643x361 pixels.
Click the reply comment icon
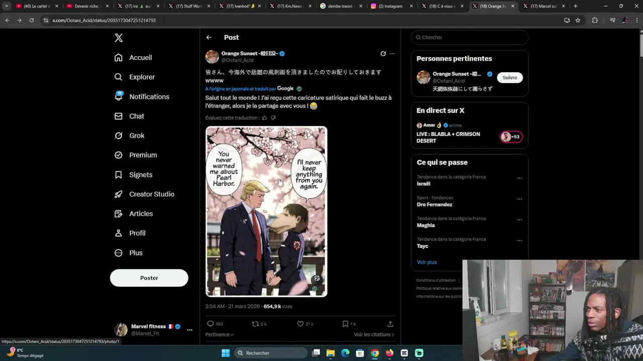(210, 324)
